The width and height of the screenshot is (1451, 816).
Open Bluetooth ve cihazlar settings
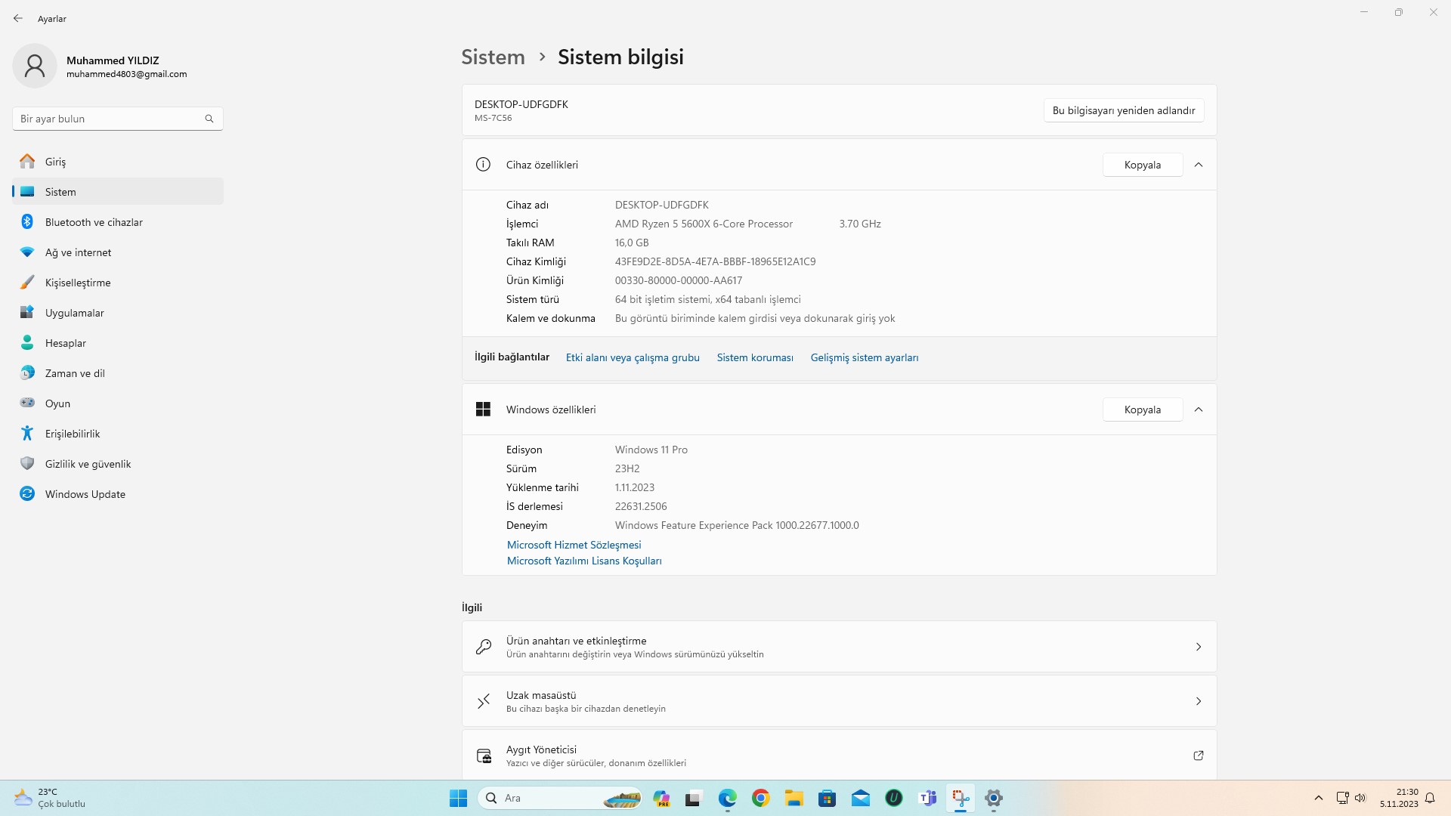(x=94, y=222)
